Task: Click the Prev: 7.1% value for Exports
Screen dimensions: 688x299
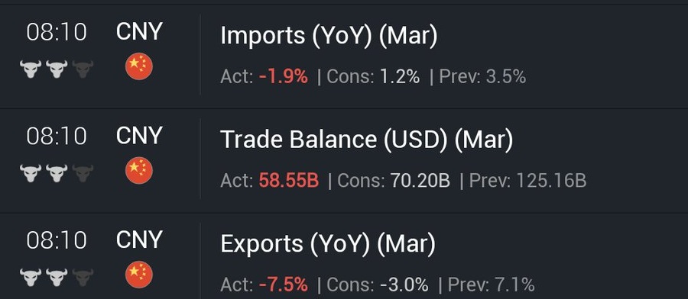Action: click(x=492, y=285)
